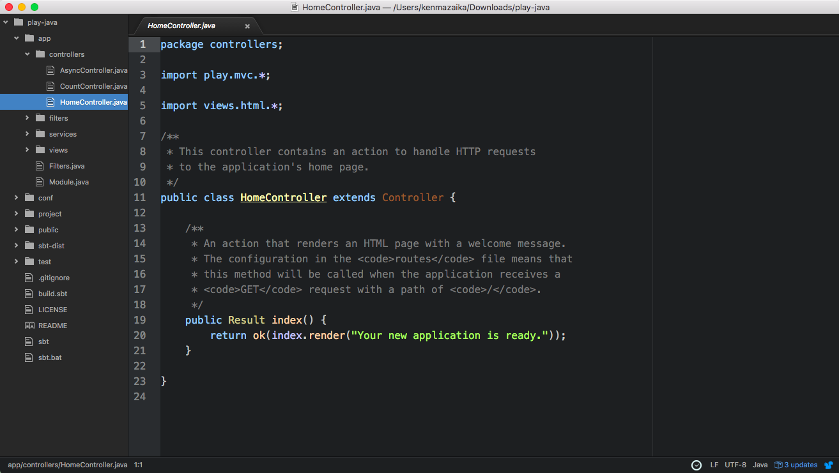Collapse the play-java root folder

click(6, 22)
